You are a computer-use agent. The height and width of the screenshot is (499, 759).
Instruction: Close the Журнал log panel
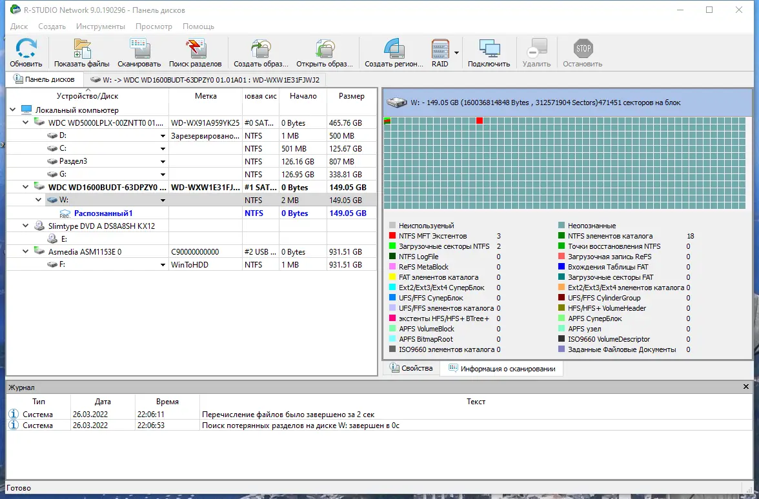pyautogui.click(x=746, y=387)
